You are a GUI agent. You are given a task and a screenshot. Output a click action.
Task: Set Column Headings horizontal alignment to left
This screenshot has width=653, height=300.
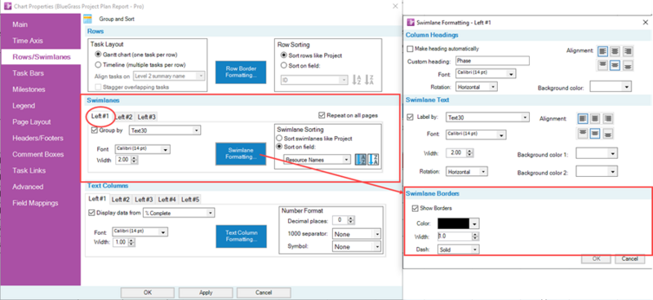tap(602, 51)
